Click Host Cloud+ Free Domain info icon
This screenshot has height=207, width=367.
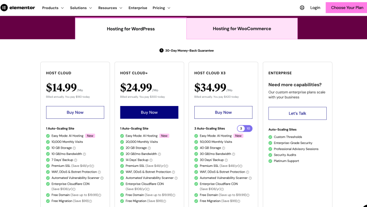tap(174, 195)
